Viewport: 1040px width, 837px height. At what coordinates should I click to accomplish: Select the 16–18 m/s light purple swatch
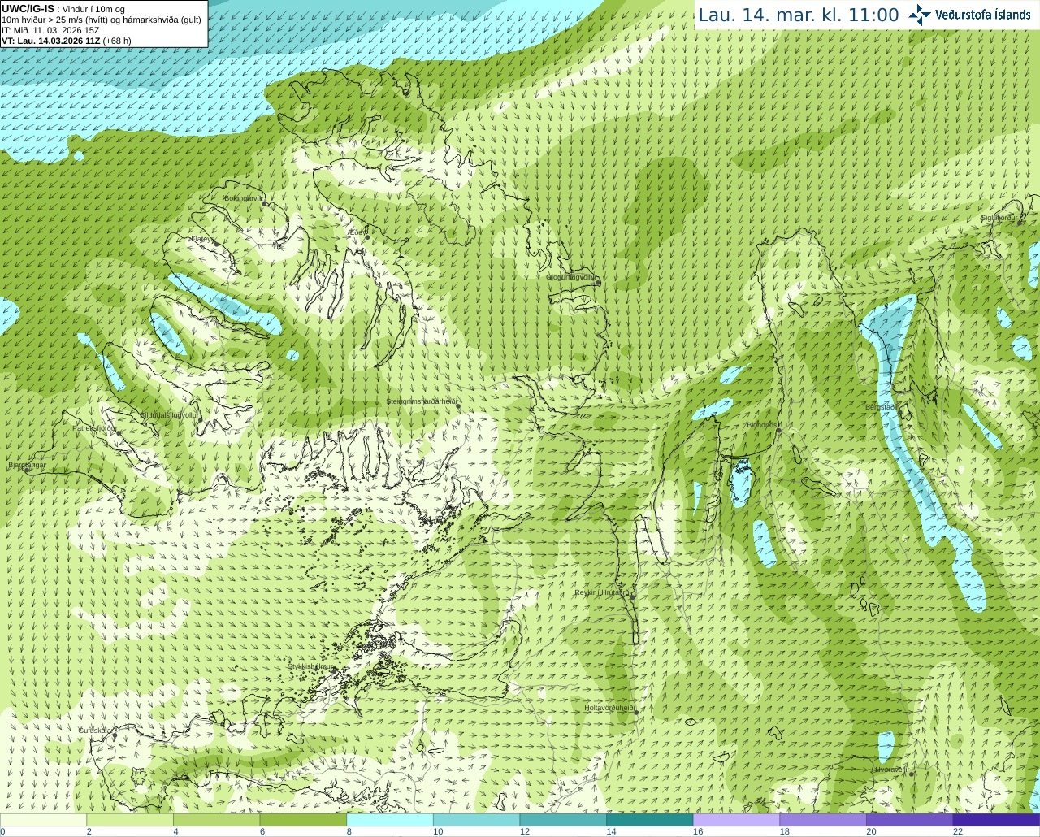[736, 820]
